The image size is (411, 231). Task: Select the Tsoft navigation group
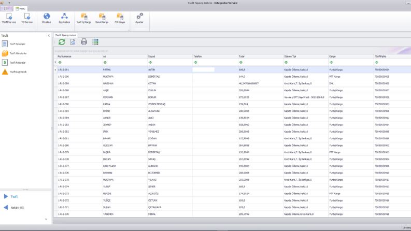[26, 196]
